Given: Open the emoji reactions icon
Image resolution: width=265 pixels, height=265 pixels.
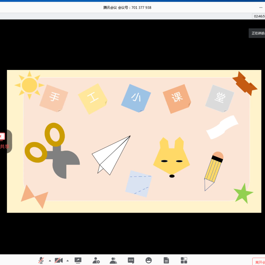Looking at the screenshot, I should 149,260.
